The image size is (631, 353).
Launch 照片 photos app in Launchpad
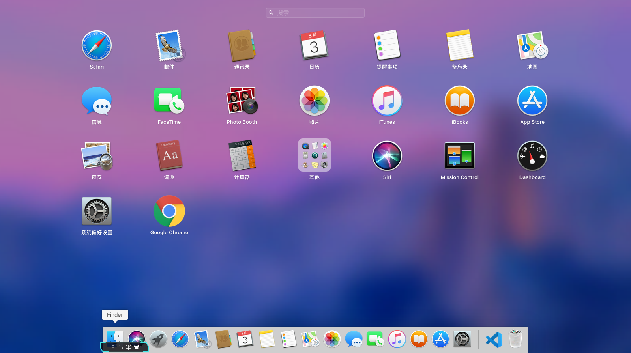pyautogui.click(x=315, y=101)
